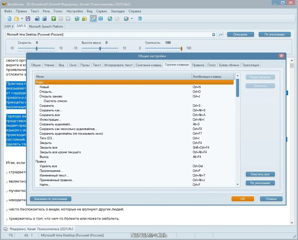Pause reading with the pause icon
Viewport: 298px width, 240px height.
61,19
